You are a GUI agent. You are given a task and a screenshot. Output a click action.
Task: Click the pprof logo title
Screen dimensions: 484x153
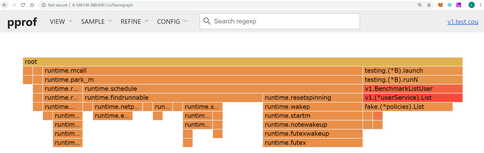pyautogui.click(x=22, y=22)
